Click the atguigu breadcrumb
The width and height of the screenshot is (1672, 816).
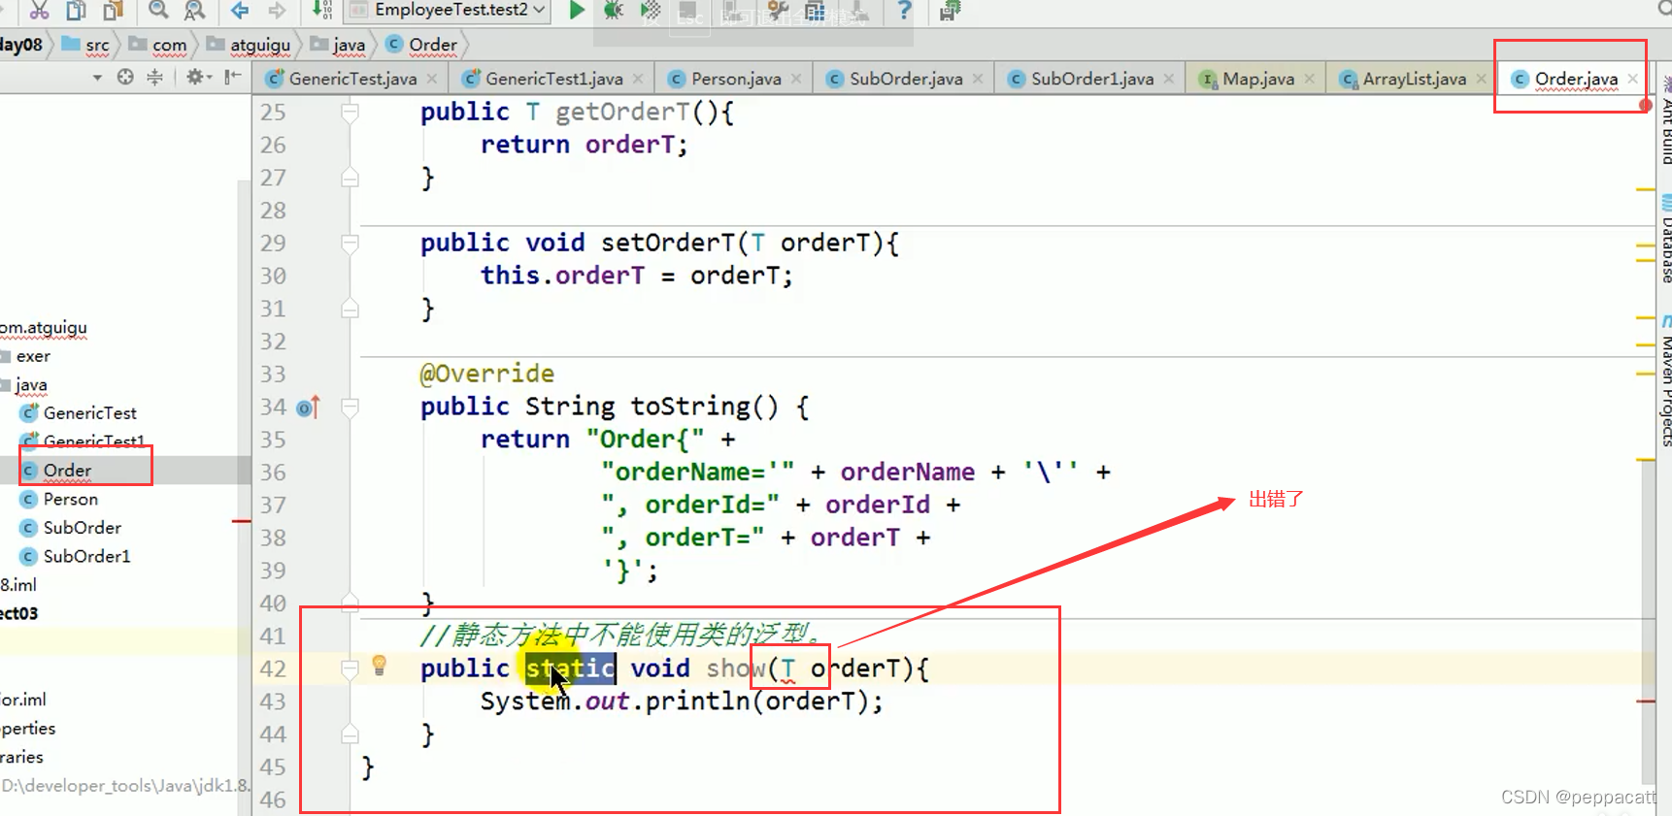click(x=249, y=45)
